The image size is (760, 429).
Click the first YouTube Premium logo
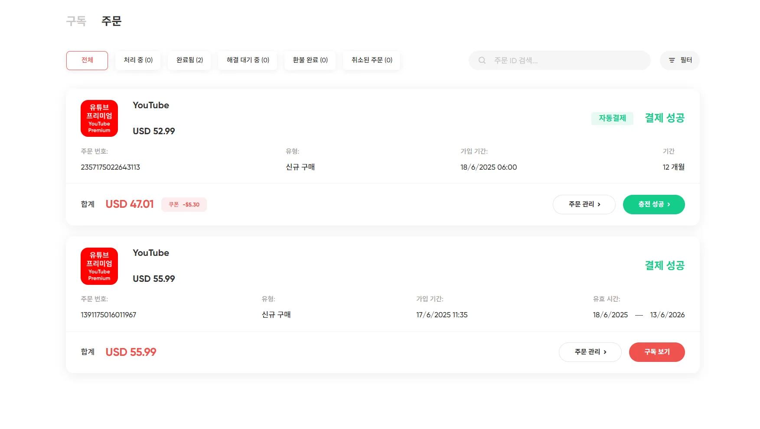point(99,119)
